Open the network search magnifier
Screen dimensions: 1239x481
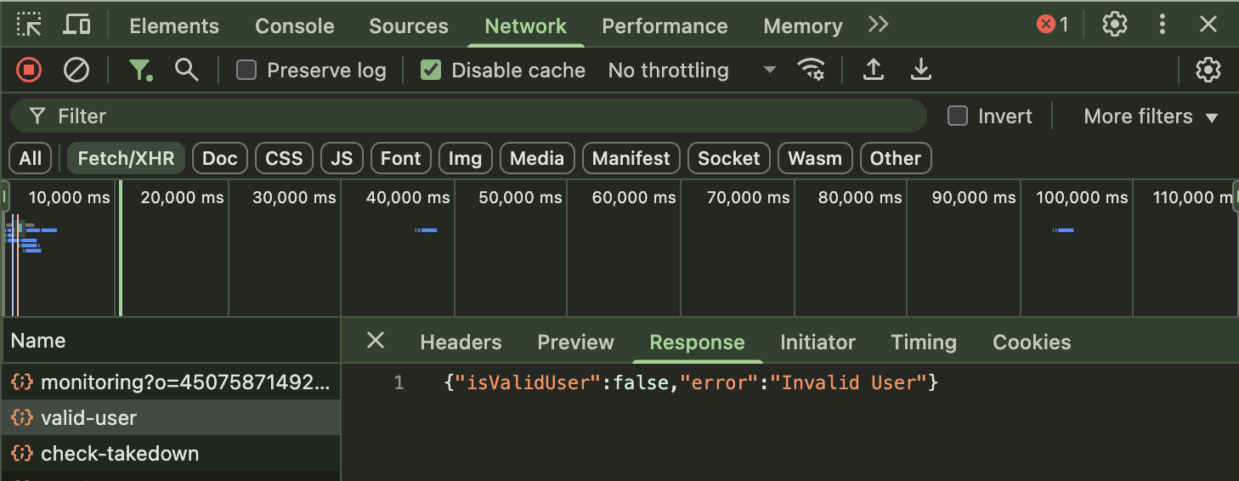click(x=186, y=70)
